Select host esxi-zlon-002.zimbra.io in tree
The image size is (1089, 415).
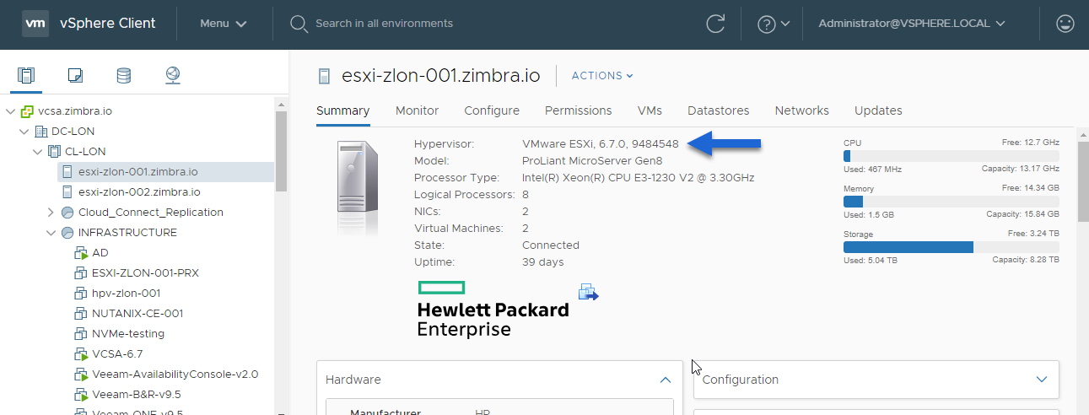tap(139, 192)
